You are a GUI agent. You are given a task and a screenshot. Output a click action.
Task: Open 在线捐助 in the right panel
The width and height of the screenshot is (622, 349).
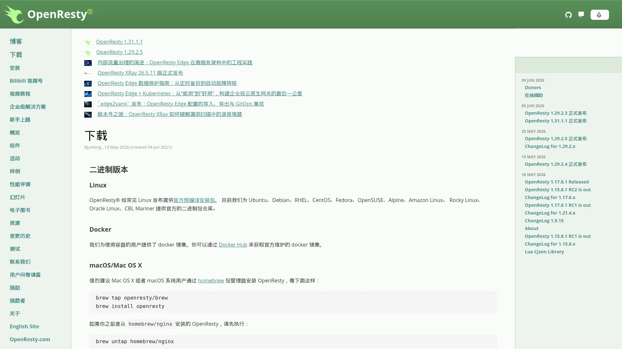tap(534, 95)
